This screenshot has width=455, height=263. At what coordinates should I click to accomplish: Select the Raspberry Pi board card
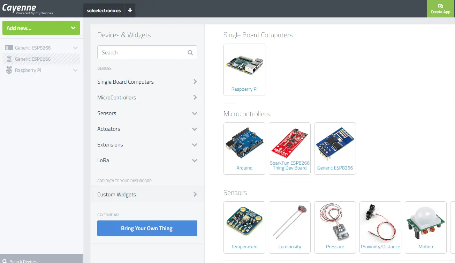pos(244,70)
